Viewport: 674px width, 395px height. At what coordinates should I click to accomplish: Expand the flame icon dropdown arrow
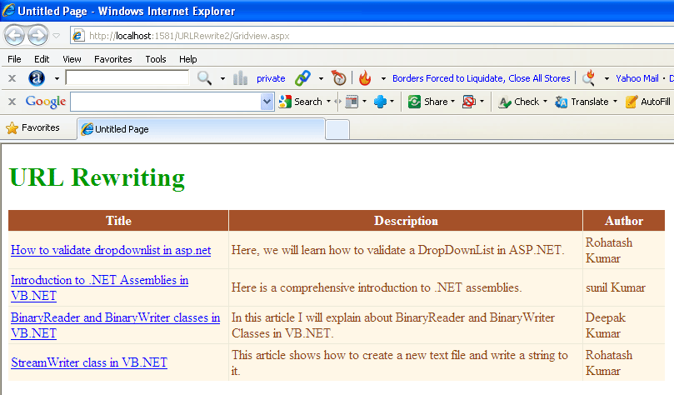point(383,78)
